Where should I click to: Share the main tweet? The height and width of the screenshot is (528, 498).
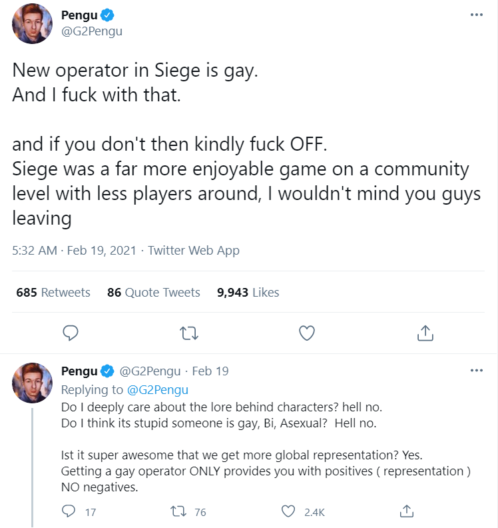point(425,332)
